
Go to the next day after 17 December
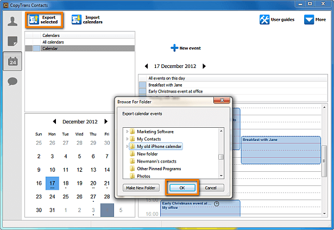point(204,66)
